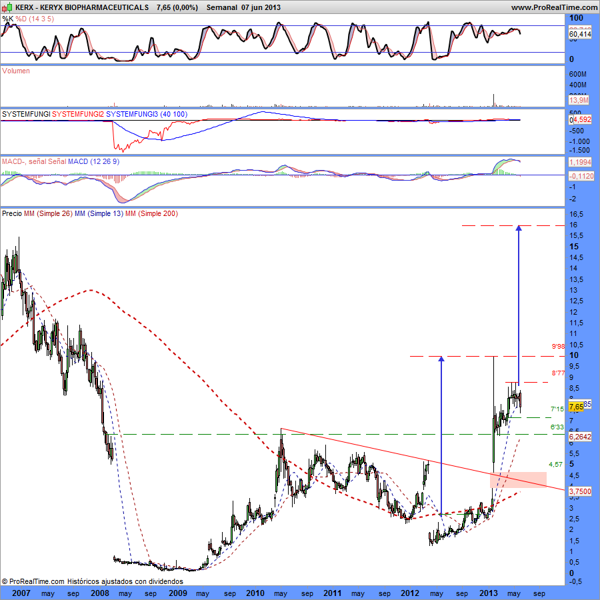
Task: Click the 2009 year on the time axis
Action: (178, 593)
